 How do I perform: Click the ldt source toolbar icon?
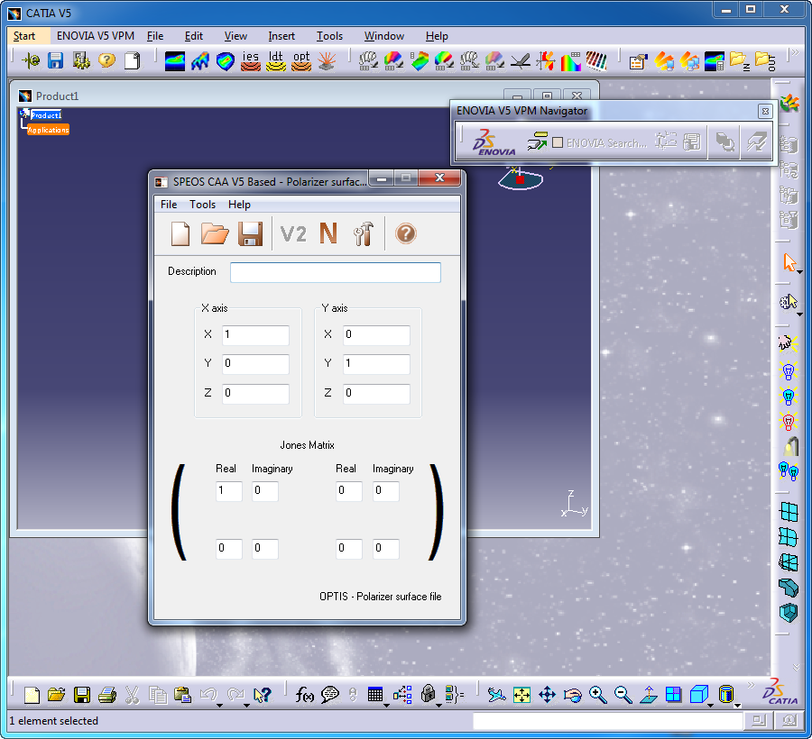click(x=275, y=61)
